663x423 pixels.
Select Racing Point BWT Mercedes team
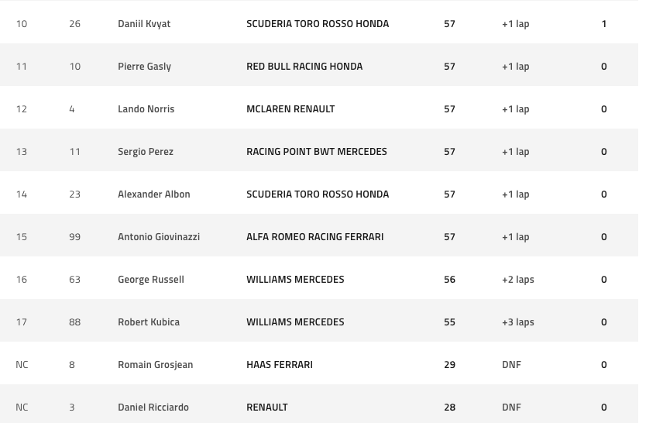coord(316,151)
